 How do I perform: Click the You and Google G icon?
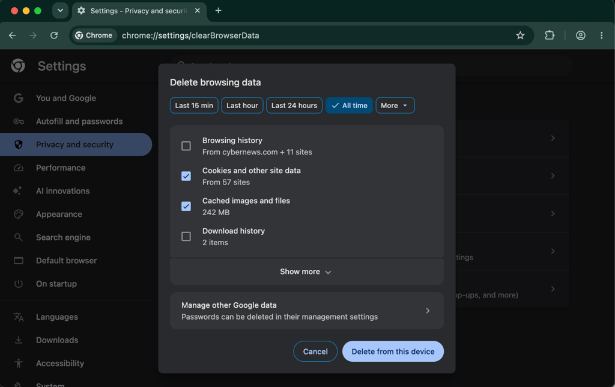pos(19,98)
